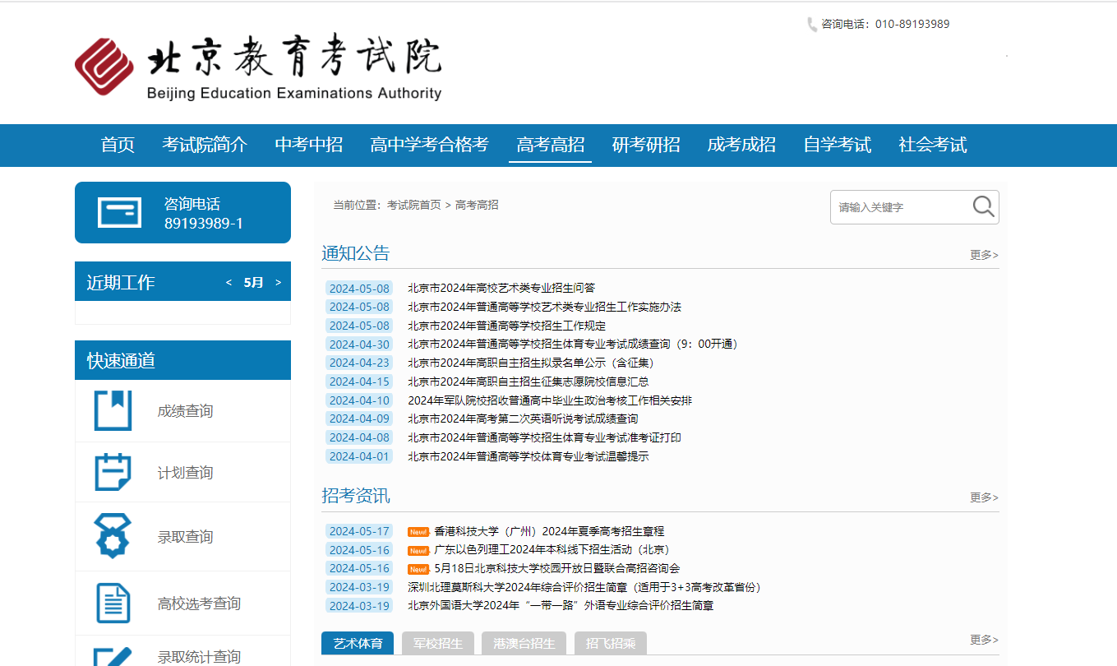Go to next month in 近期工作
This screenshot has height=666, width=1117.
[278, 283]
